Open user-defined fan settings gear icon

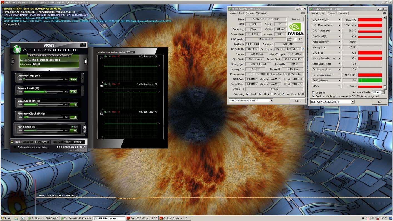[84, 128]
